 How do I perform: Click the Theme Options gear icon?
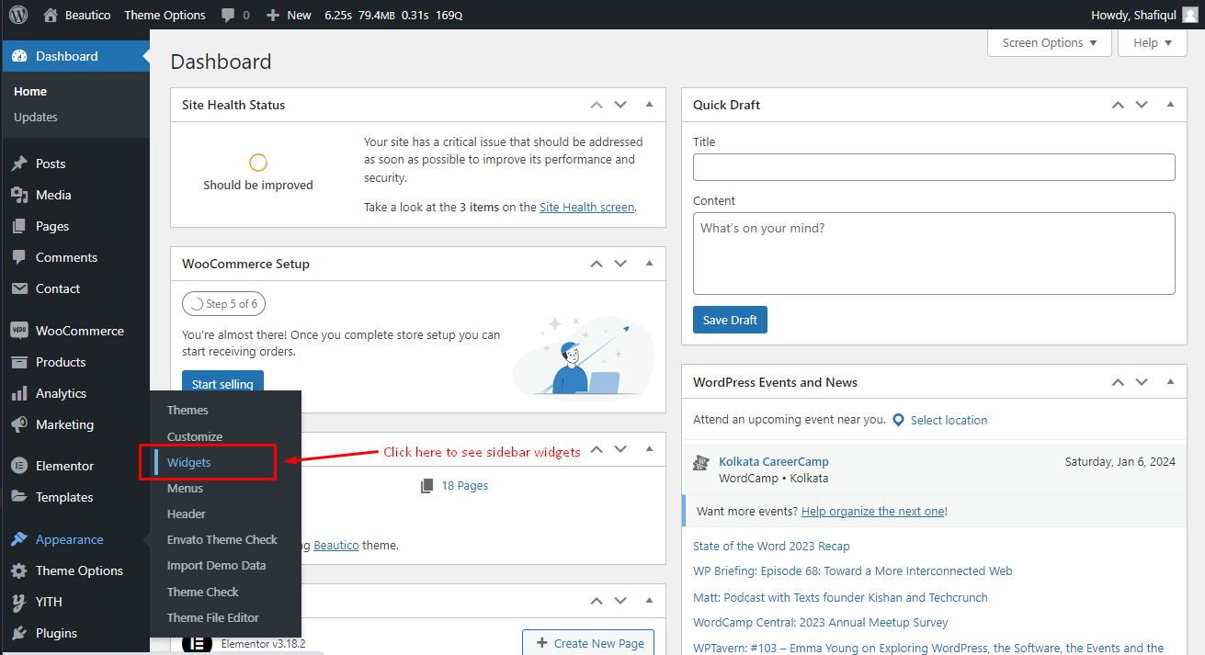19,570
